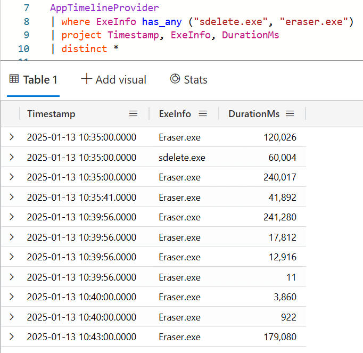
Task: Expand the row with duration 240,017
Action: pos(12,177)
